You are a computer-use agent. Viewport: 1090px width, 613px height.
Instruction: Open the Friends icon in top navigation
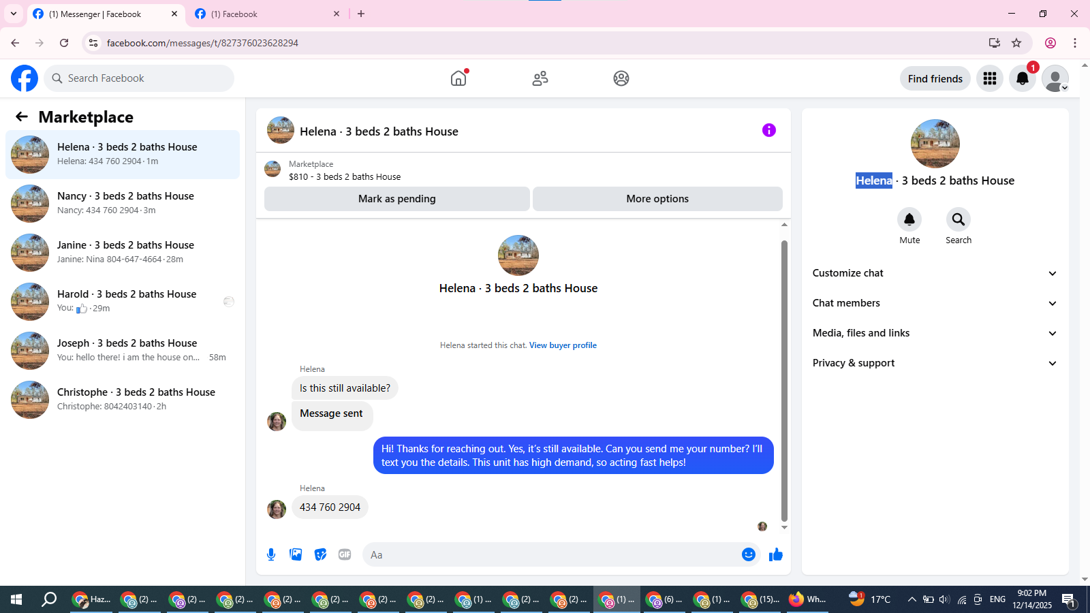(x=540, y=78)
